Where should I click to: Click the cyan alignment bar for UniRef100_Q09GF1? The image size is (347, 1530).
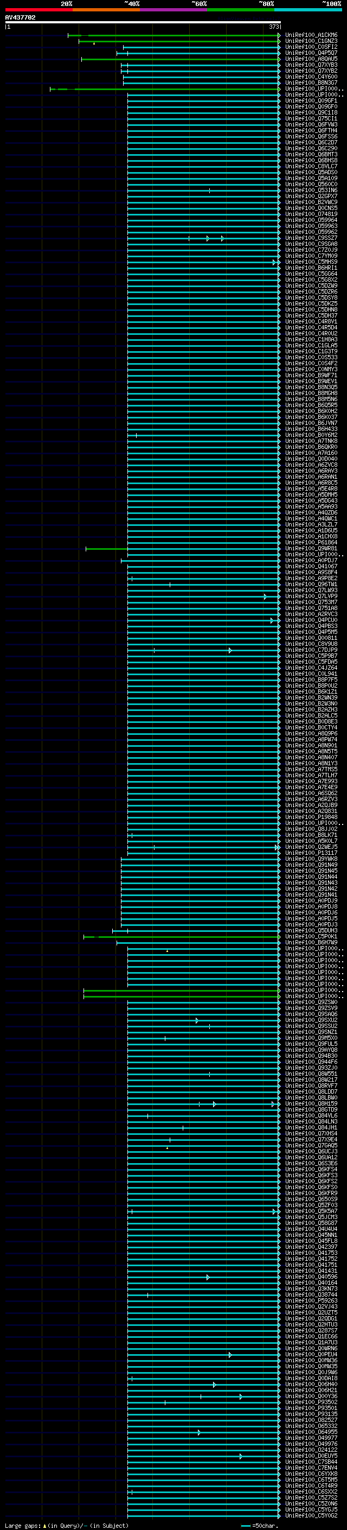(204, 101)
